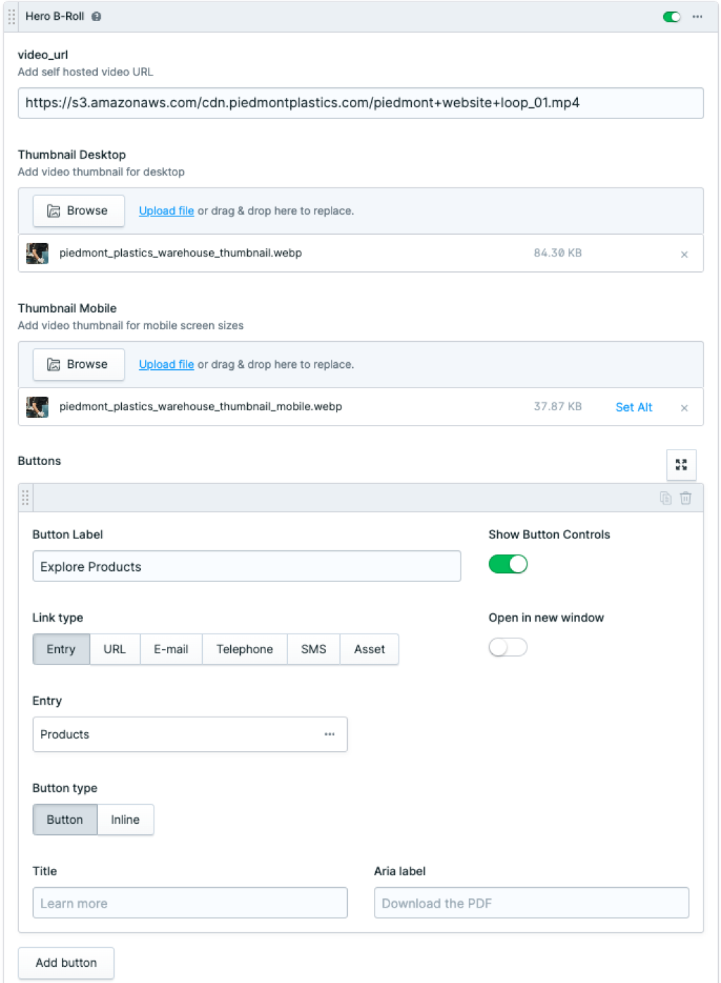Viewport: 721px width, 983px height.
Task: Click the Hero B-Roll help info icon
Action: click(x=96, y=16)
